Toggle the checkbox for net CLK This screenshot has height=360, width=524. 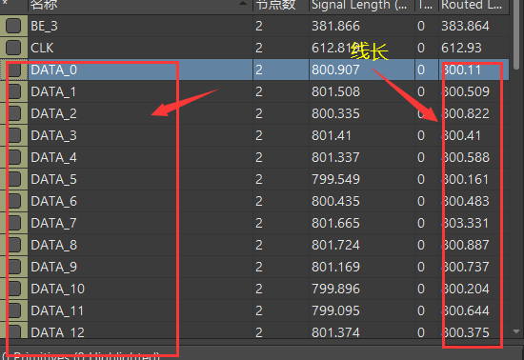(13, 48)
